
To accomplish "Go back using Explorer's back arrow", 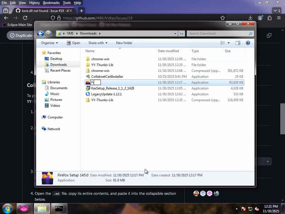I will click(41, 33).
